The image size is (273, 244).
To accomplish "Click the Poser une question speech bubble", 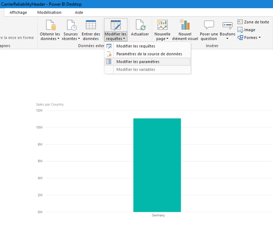I will tap(209, 25).
